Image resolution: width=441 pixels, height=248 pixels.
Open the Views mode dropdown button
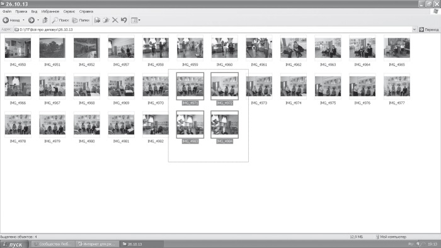coord(136,20)
